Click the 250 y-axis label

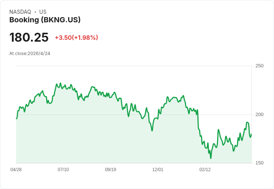(x=259, y=66)
